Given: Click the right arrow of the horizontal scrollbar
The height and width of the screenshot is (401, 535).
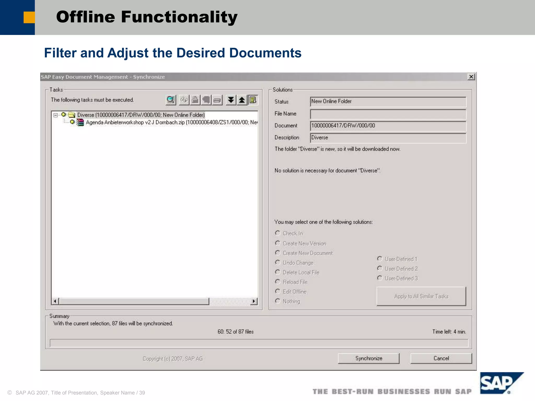Looking at the screenshot, I should 254,301.
